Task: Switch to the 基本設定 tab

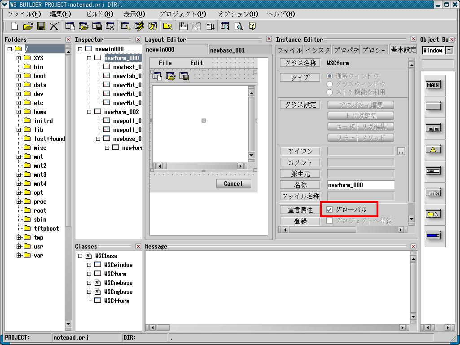Action: 403,50
